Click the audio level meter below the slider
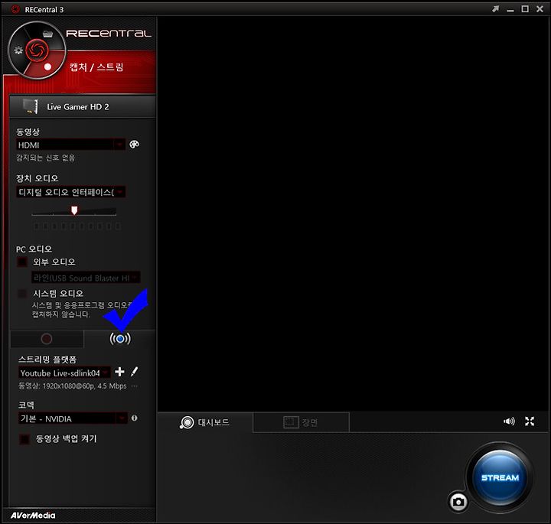The image size is (551, 524). pos(77,226)
